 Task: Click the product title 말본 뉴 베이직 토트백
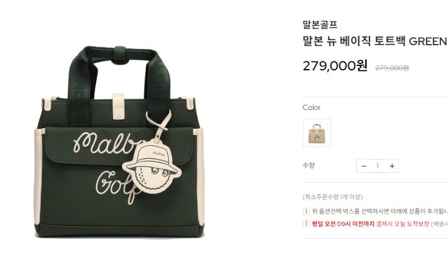[354, 41]
